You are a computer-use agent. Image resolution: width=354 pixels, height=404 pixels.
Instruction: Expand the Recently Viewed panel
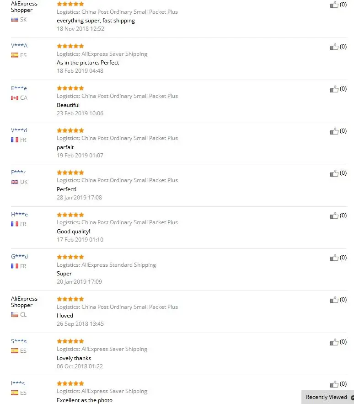pyautogui.click(x=327, y=397)
